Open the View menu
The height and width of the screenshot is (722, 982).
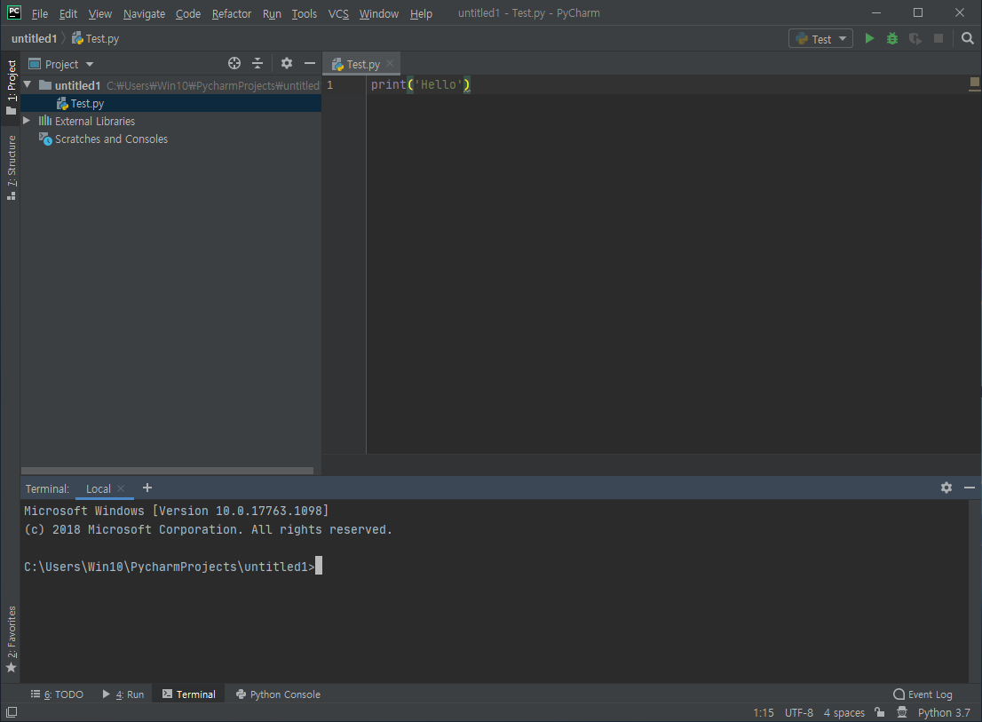[99, 13]
